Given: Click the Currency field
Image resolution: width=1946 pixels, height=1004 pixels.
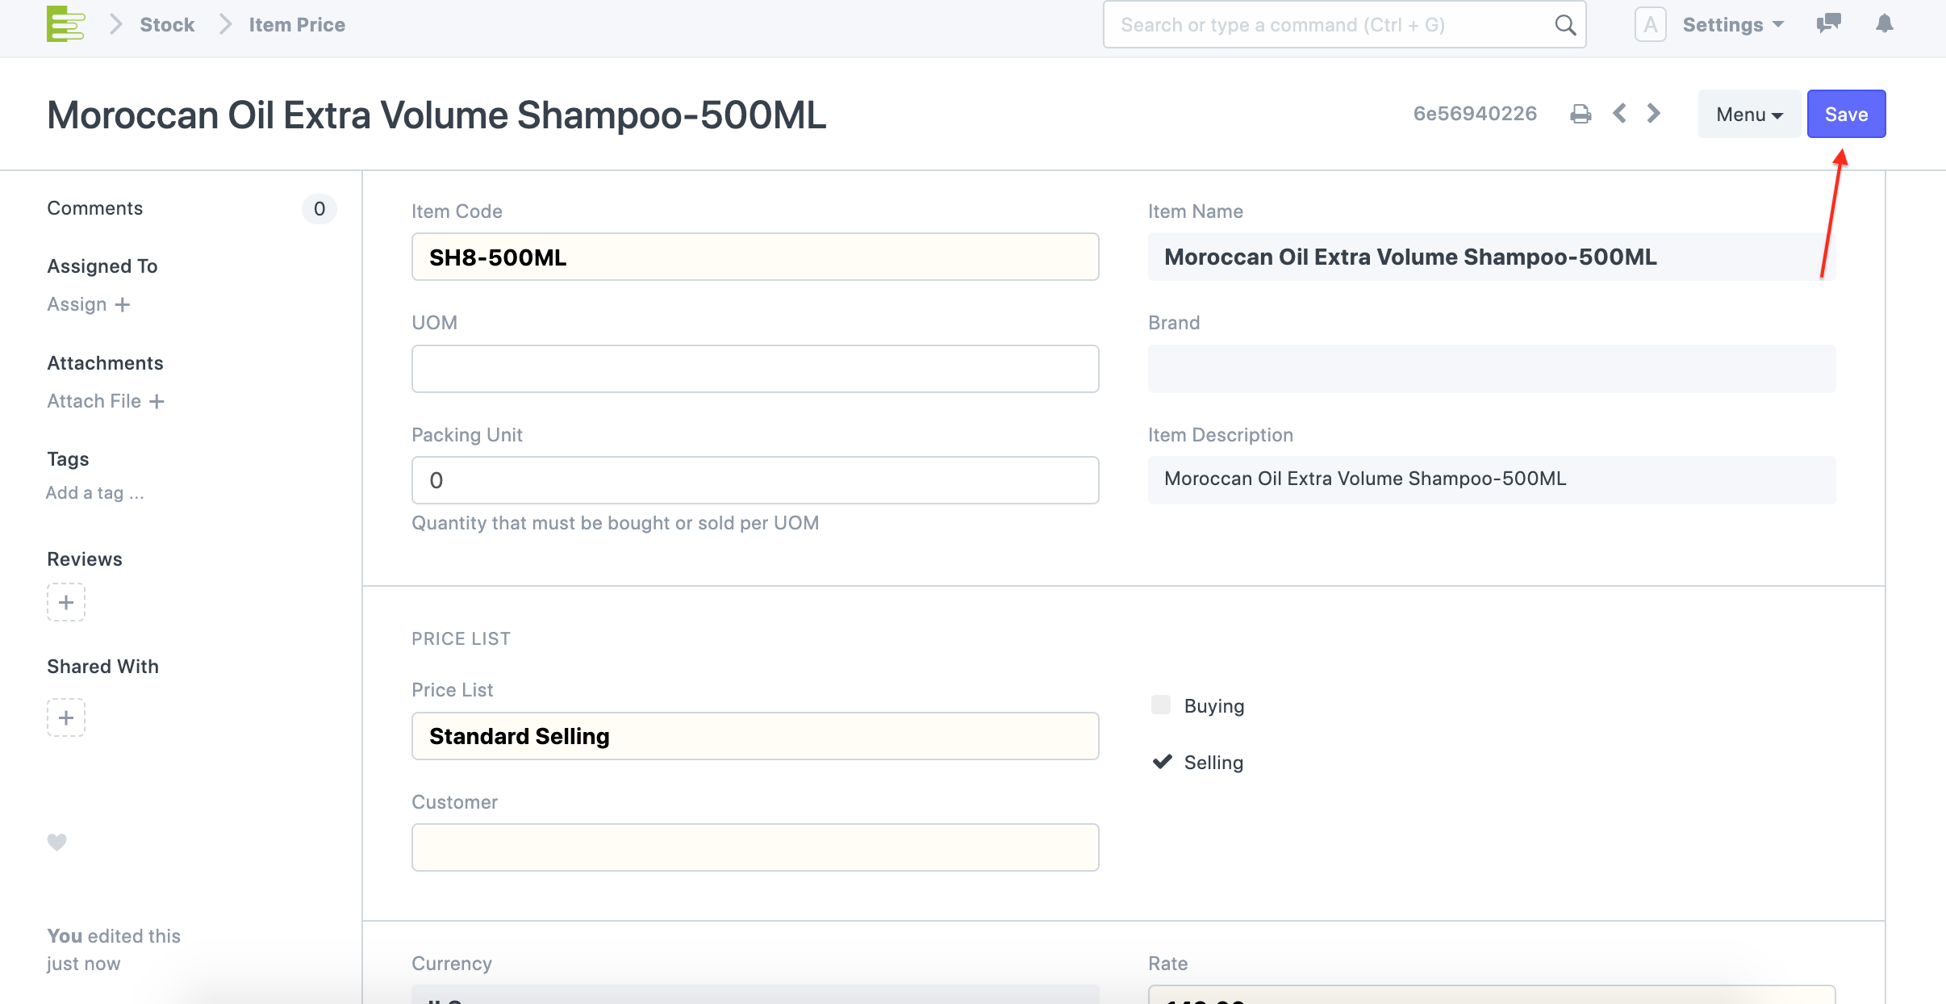Looking at the screenshot, I should [755, 994].
